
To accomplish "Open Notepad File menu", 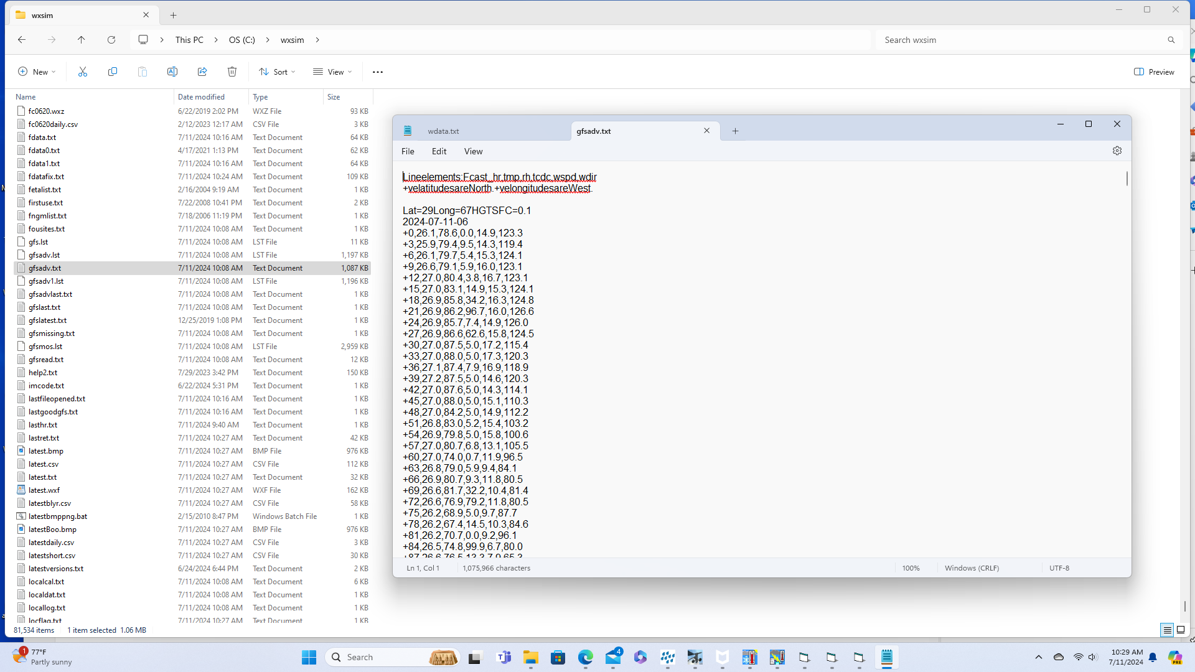I will pyautogui.click(x=408, y=151).
